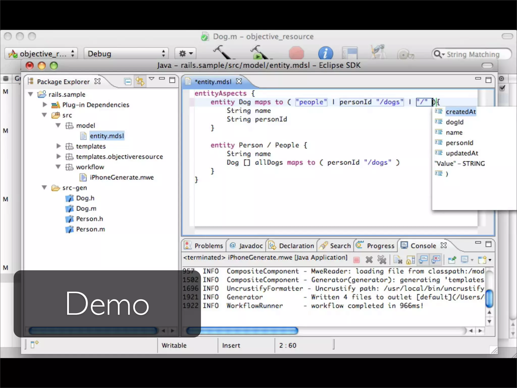Open the Debug configuration popup
517x388 pixels.
pyautogui.click(x=126, y=54)
